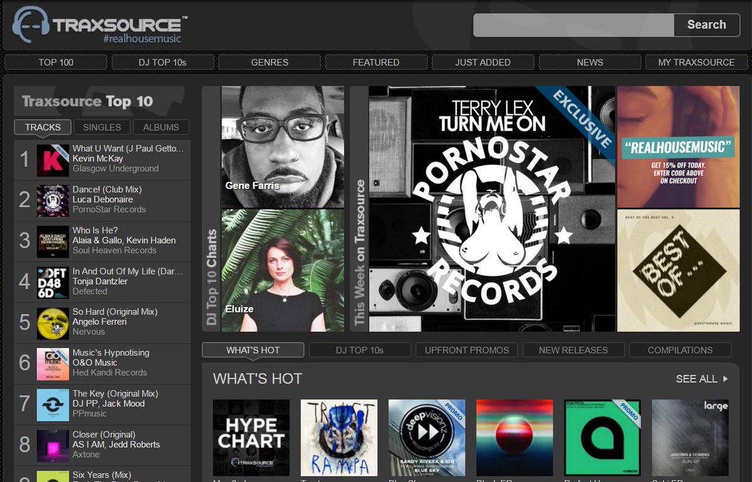Click the Search button
The image size is (752, 482).
pyautogui.click(x=706, y=25)
